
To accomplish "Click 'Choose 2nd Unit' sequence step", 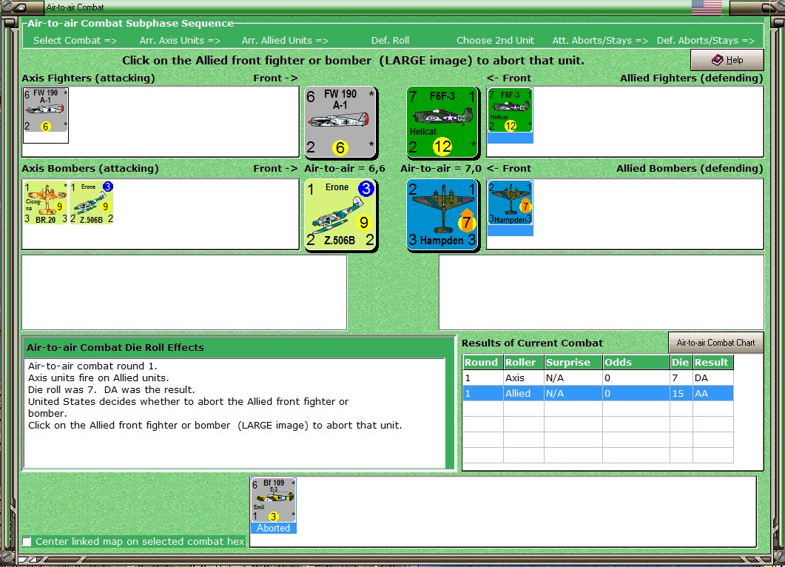I will coord(495,41).
